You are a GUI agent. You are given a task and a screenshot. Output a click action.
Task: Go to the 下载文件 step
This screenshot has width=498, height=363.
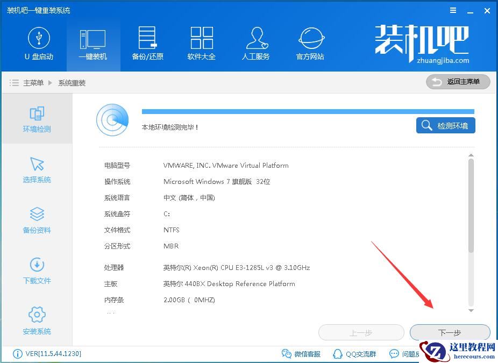(x=37, y=270)
